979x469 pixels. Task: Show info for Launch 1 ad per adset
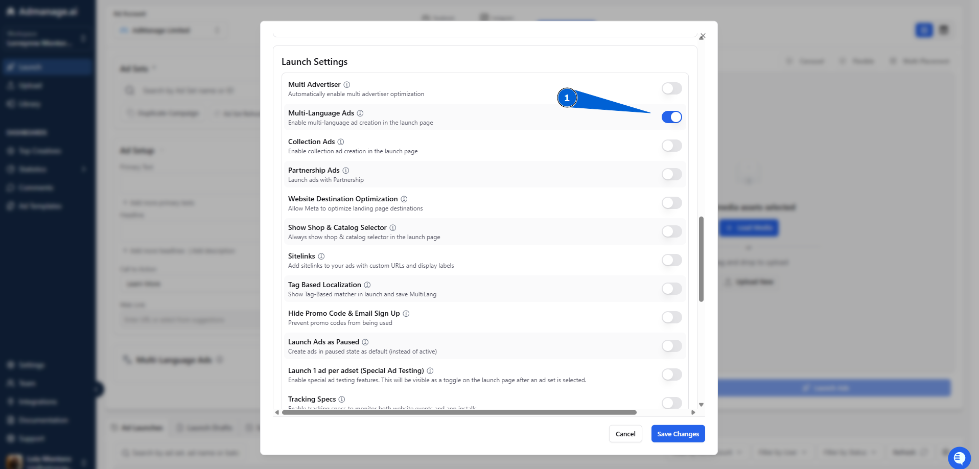430,371
